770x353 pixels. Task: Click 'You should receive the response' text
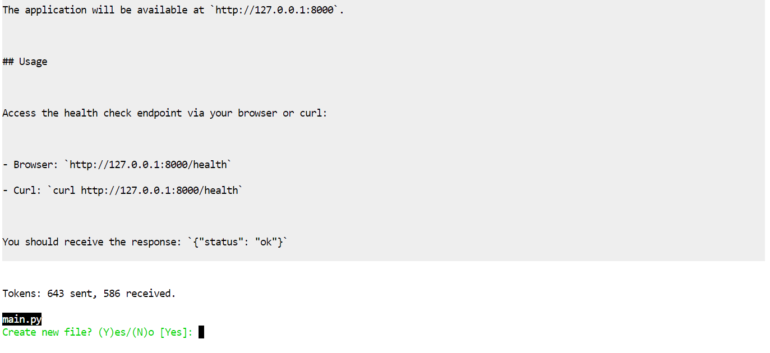[x=92, y=242]
